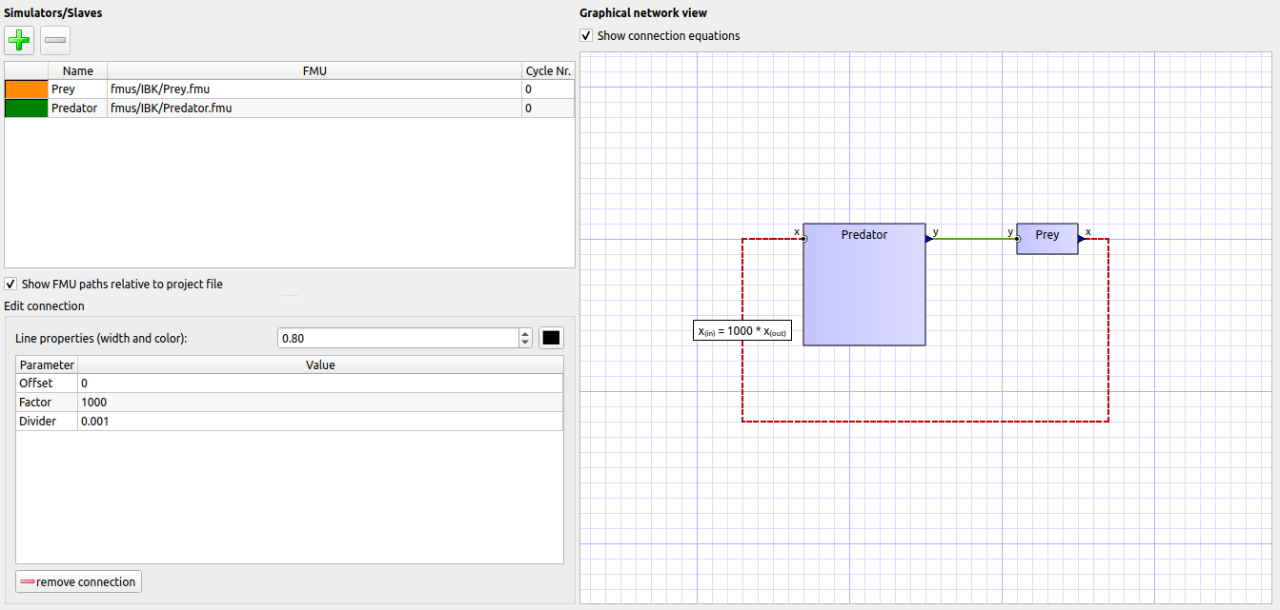Image resolution: width=1280 pixels, height=610 pixels.
Task: Click the Predator input x socket circle
Action: (803, 239)
